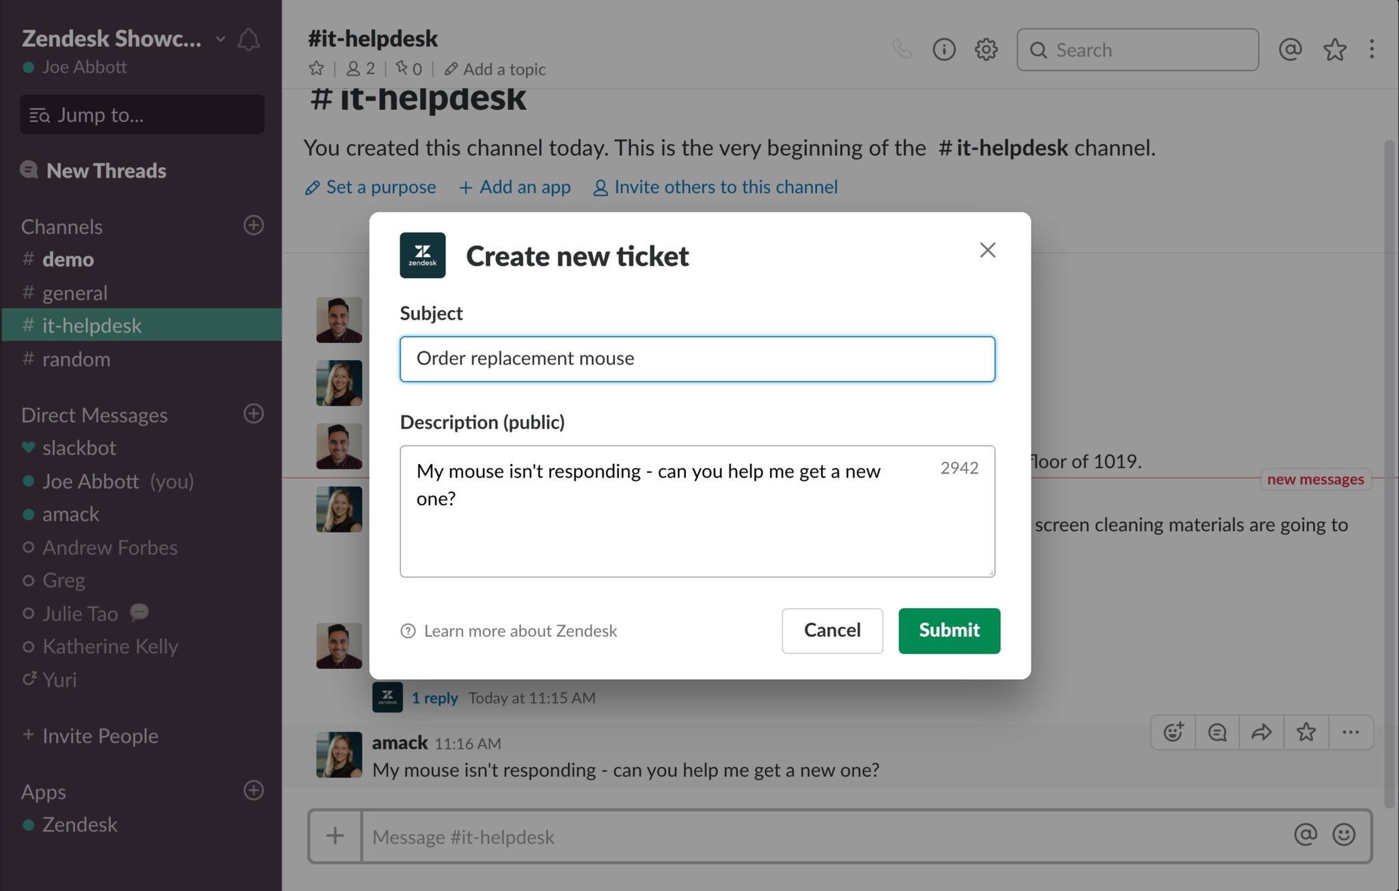The height and width of the screenshot is (891, 1399).
Task: Open notifications via the bell icon
Action: point(249,40)
